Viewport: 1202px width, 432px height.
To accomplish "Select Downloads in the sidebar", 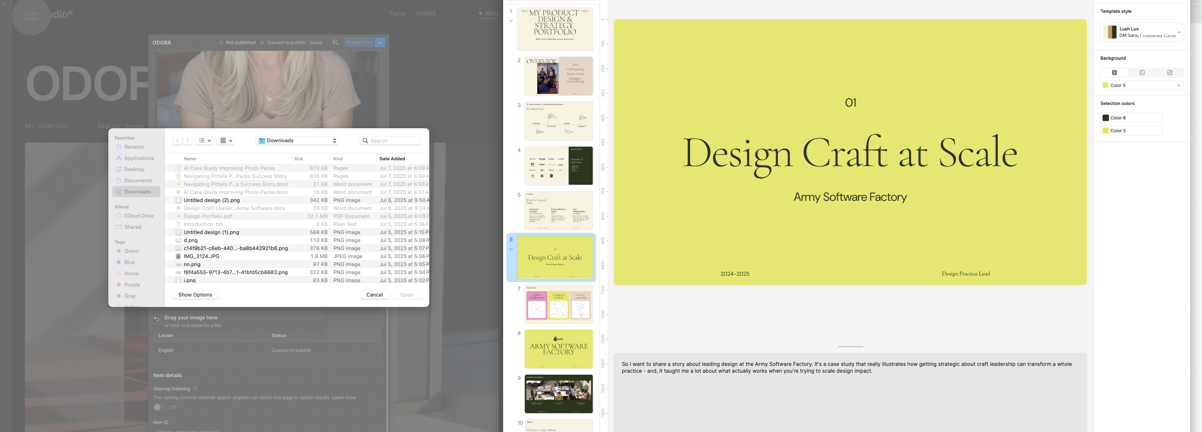I will coord(137,192).
